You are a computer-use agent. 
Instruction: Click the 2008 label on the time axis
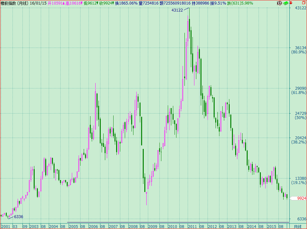pos(133,227)
